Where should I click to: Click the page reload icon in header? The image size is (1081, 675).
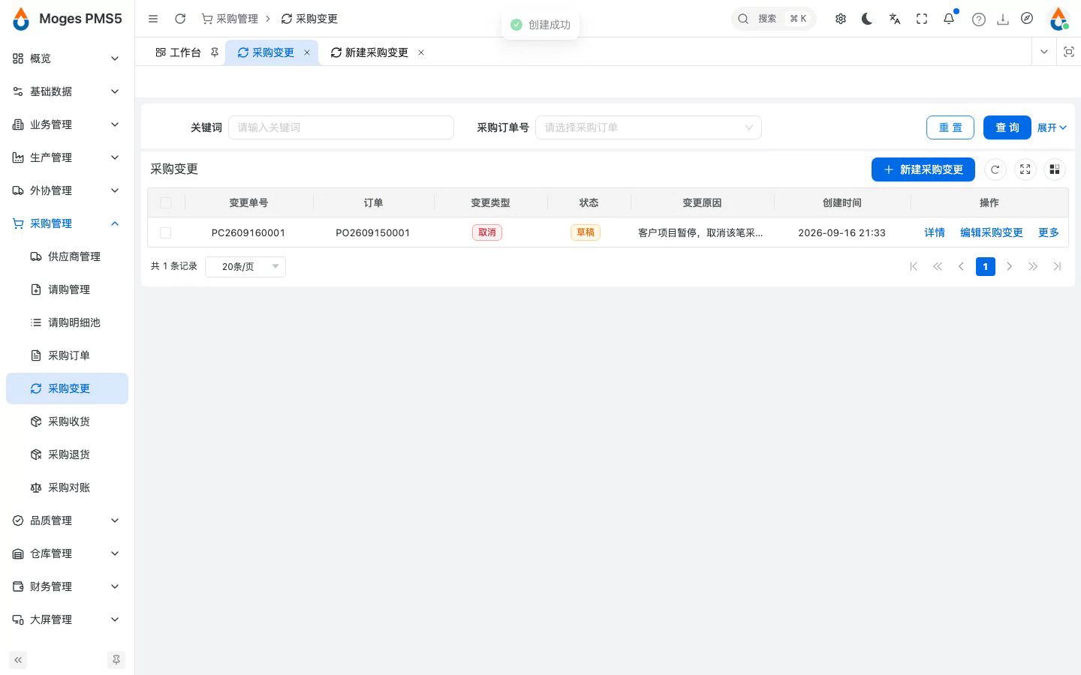[180, 19]
